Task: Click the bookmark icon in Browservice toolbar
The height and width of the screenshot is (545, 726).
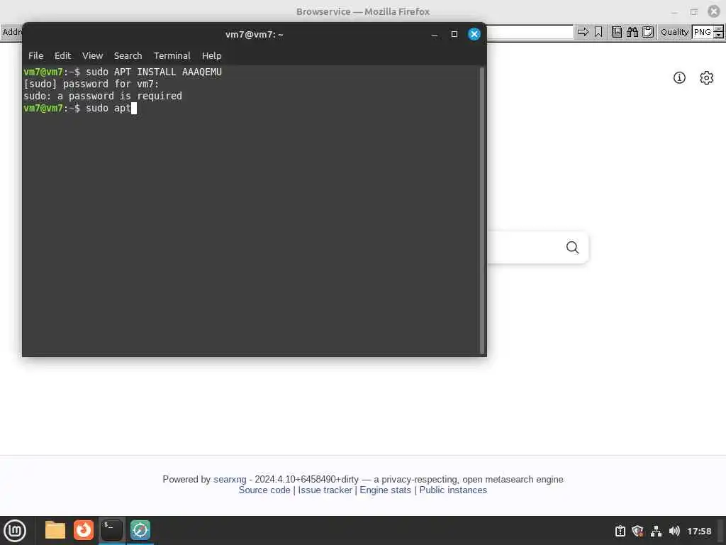Action: click(x=598, y=32)
